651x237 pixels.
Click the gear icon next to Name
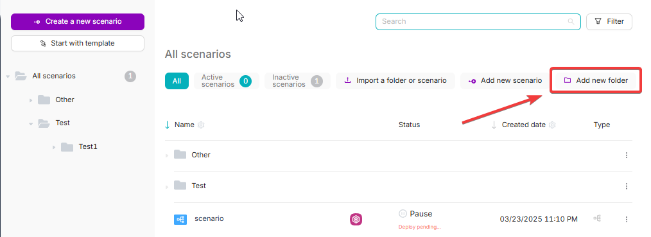pos(202,125)
